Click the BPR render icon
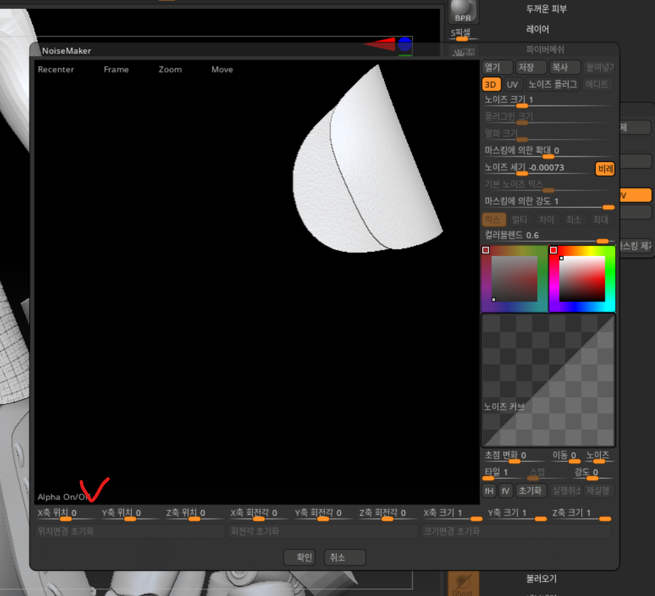Image resolution: width=655 pixels, height=596 pixels. click(463, 12)
